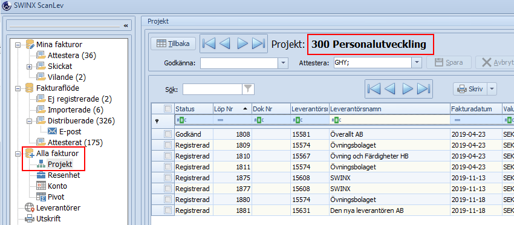
Task: Go to last project with top navigator
Action: point(258,44)
